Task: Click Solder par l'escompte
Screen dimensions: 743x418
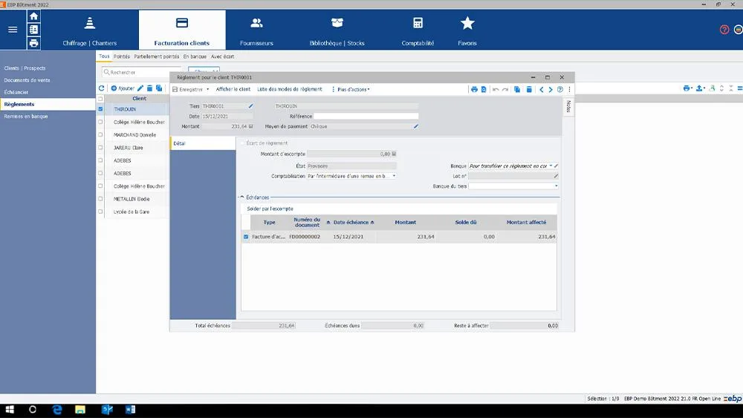Action: coord(270,209)
